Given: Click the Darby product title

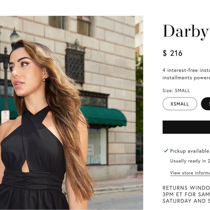Looking at the screenshot, I should [186, 32].
